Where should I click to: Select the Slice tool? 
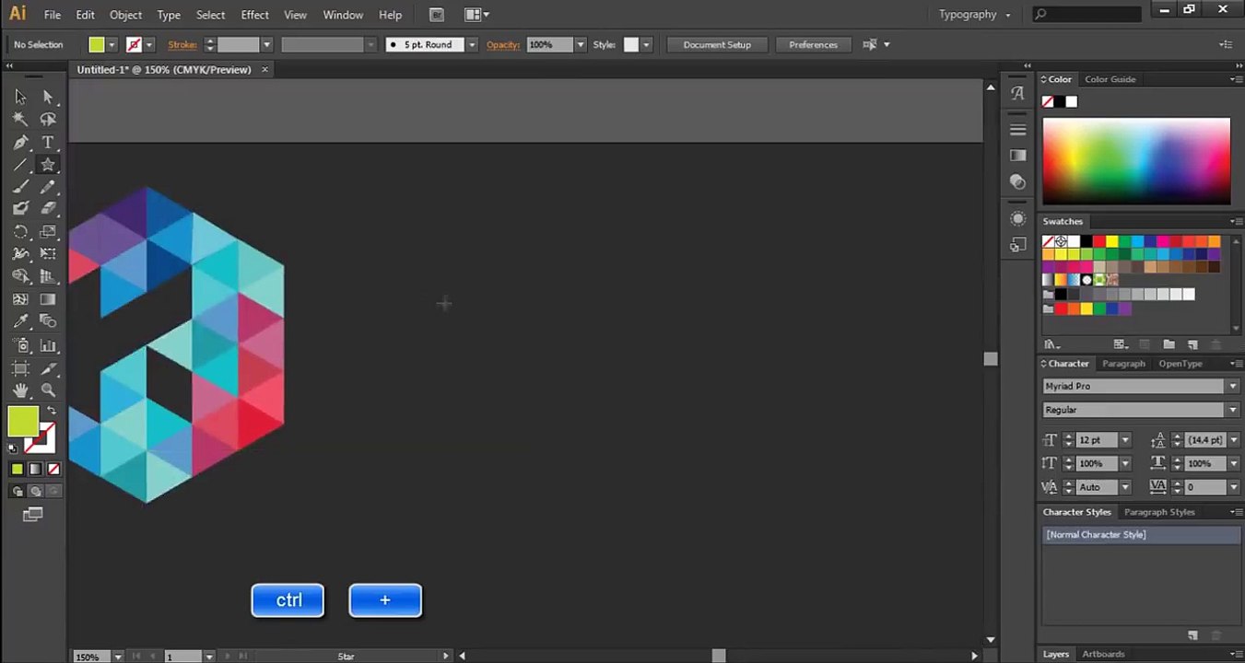[x=48, y=368]
